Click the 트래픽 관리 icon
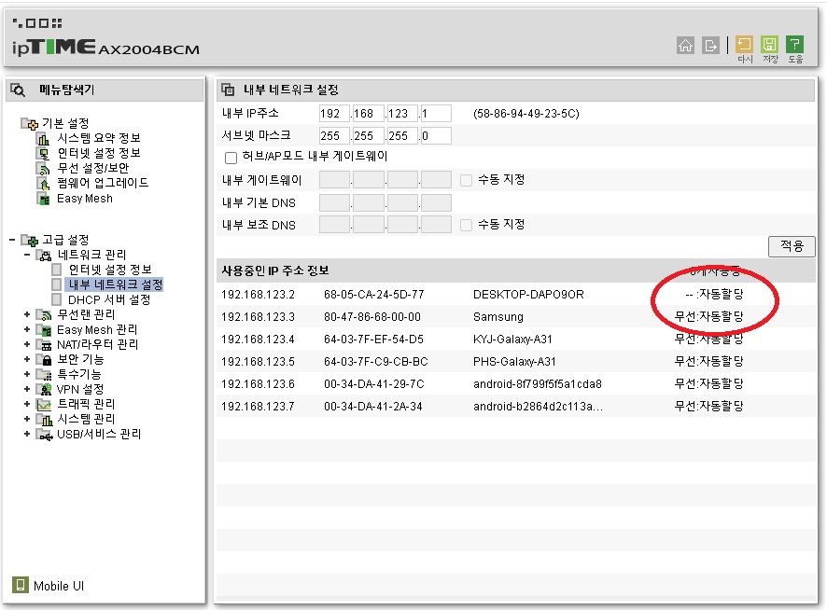This screenshot has height=610, width=827. (x=44, y=405)
